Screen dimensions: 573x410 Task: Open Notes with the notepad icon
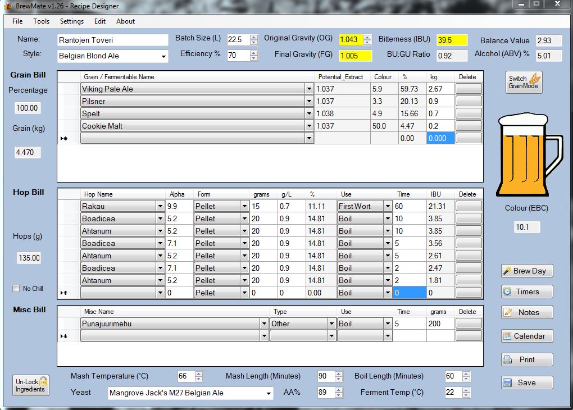coord(526,312)
